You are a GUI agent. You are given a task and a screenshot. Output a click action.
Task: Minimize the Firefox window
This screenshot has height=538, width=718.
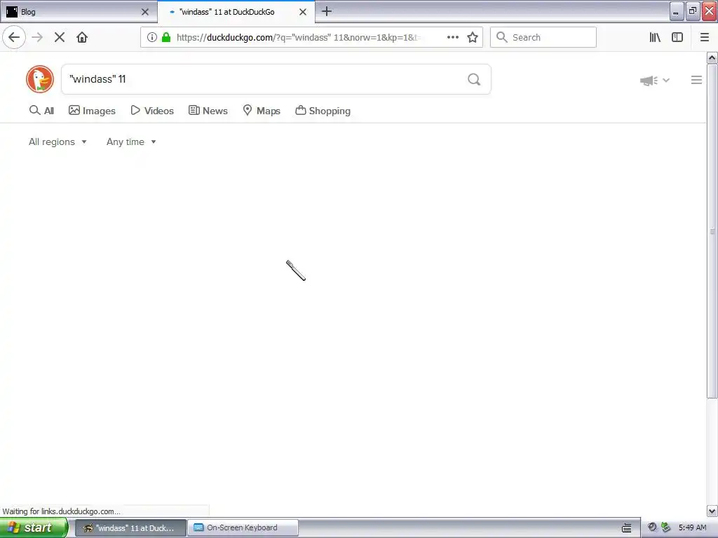click(677, 11)
